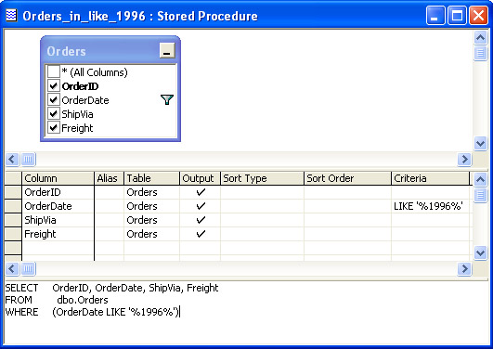Toggle the Output checkmark for the OrderID row
This screenshot has height=349, width=493.
click(x=200, y=192)
